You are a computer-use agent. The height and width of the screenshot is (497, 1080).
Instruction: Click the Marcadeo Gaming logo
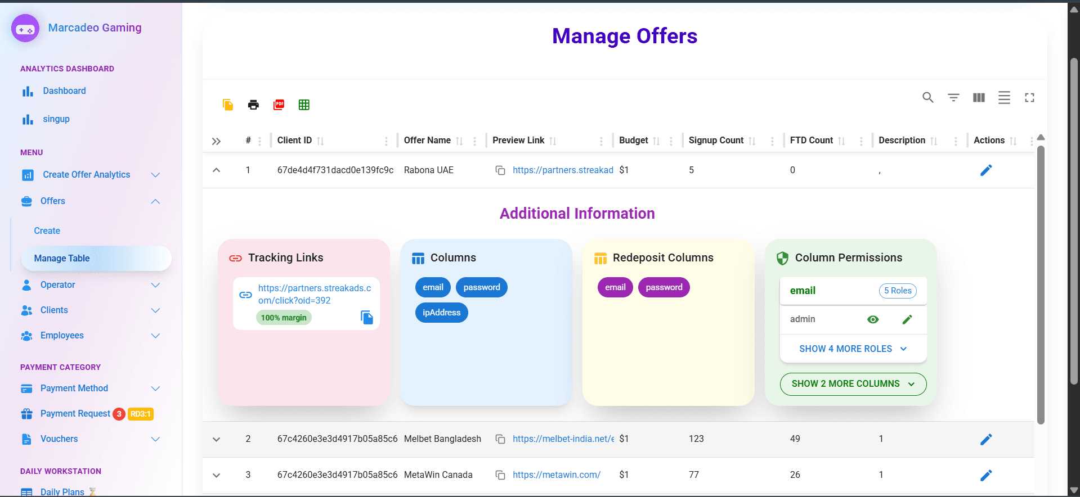[x=25, y=28]
